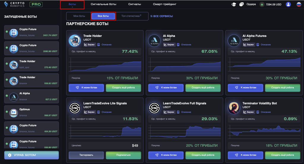Click the Terminator Volatility Bot profit chart
Image resolution: width=304 pixels, height=164 pixels.
[x=264, y=132]
